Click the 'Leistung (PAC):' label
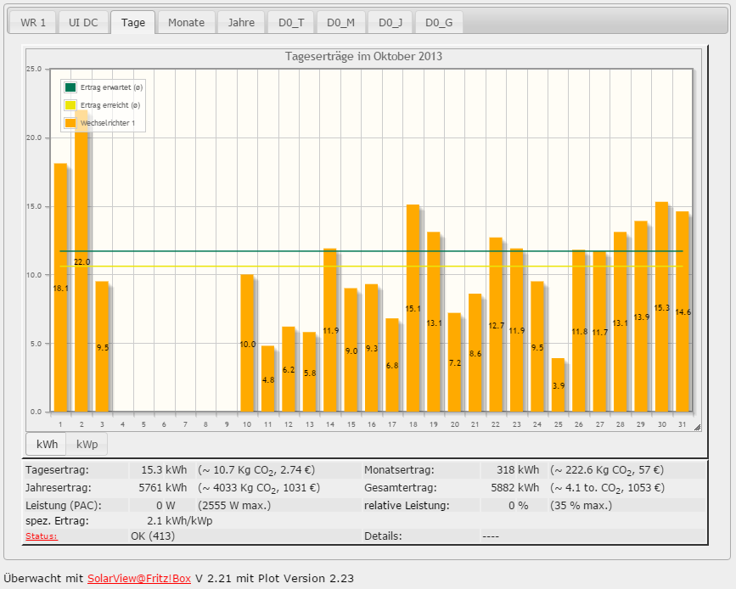Screen dimensions: 736x589 64,506
